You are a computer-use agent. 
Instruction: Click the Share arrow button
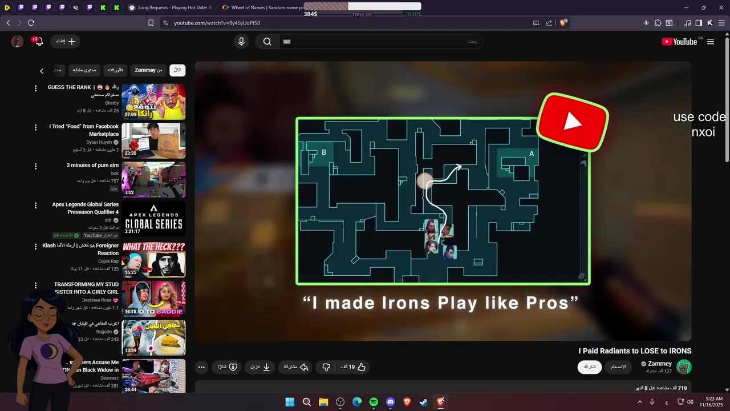coord(295,367)
